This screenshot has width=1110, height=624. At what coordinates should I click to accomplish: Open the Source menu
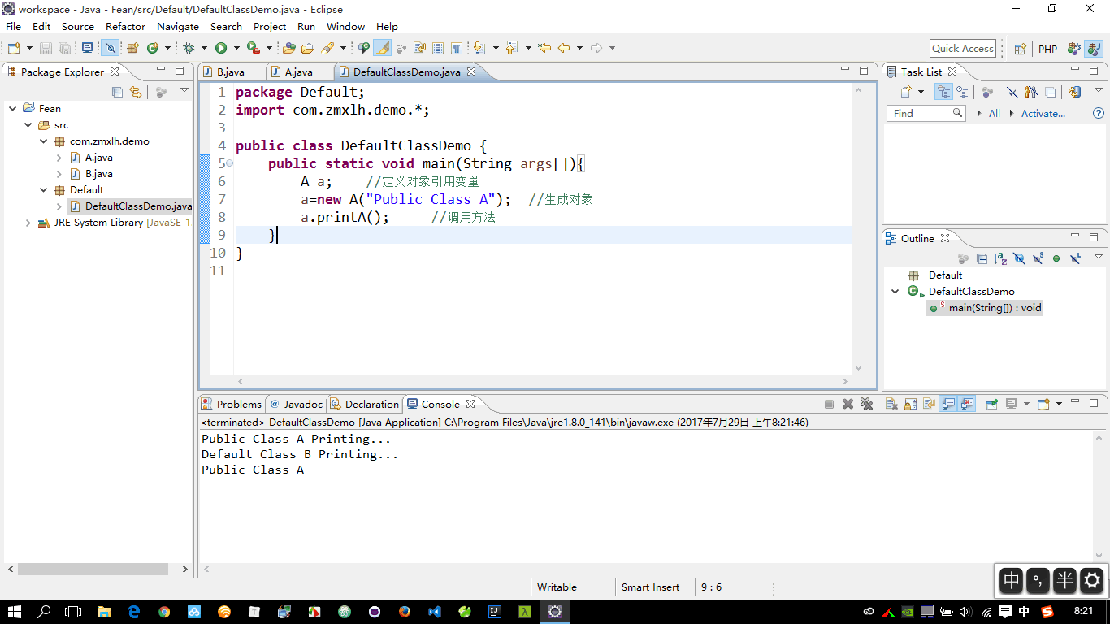(78, 26)
